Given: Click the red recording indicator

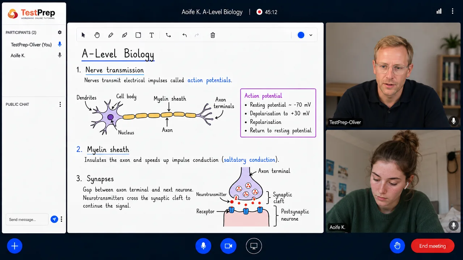Looking at the screenshot, I should tap(259, 12).
